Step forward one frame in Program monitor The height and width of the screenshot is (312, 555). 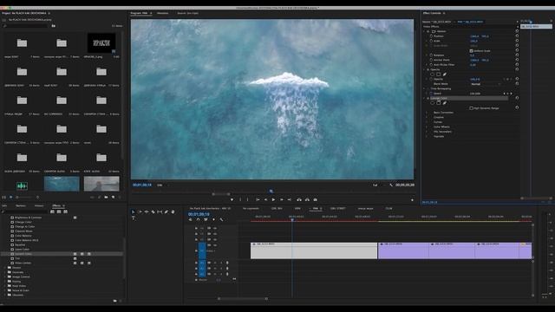[281, 200]
